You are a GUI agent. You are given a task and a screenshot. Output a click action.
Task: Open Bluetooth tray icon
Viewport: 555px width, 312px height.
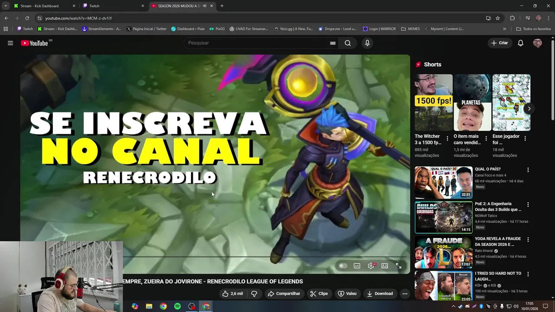pyautogui.click(x=481, y=306)
